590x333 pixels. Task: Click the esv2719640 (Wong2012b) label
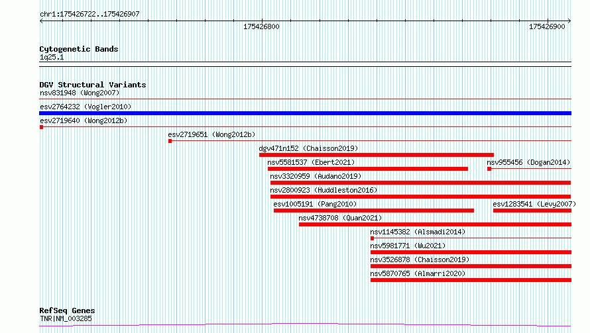[x=84, y=120]
